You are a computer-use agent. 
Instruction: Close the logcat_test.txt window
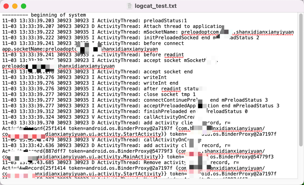click(6, 6)
